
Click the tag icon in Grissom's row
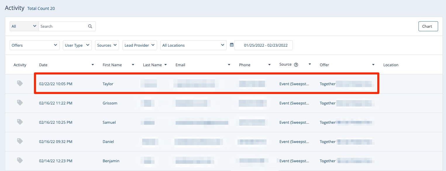click(x=20, y=103)
